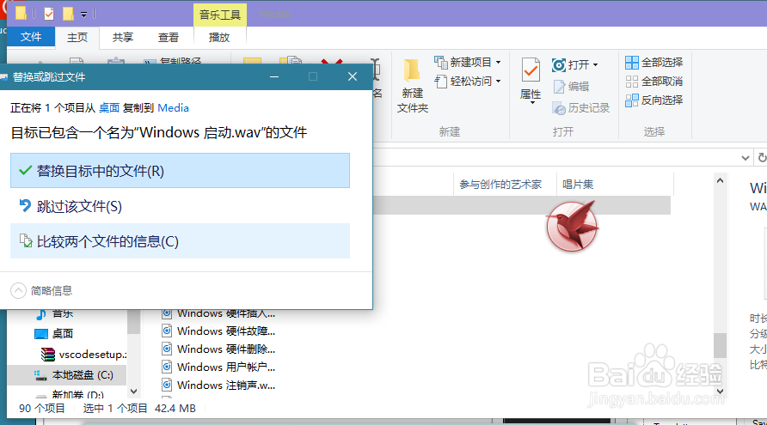The image size is (767, 425).
Task: Switch to the 共享 ribbon tab
Action: (123, 37)
